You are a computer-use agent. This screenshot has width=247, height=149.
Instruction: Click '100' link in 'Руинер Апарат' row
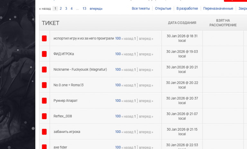pos(118,101)
